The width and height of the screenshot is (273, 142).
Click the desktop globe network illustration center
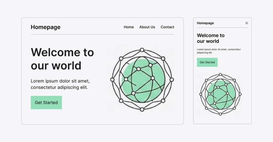(142, 80)
